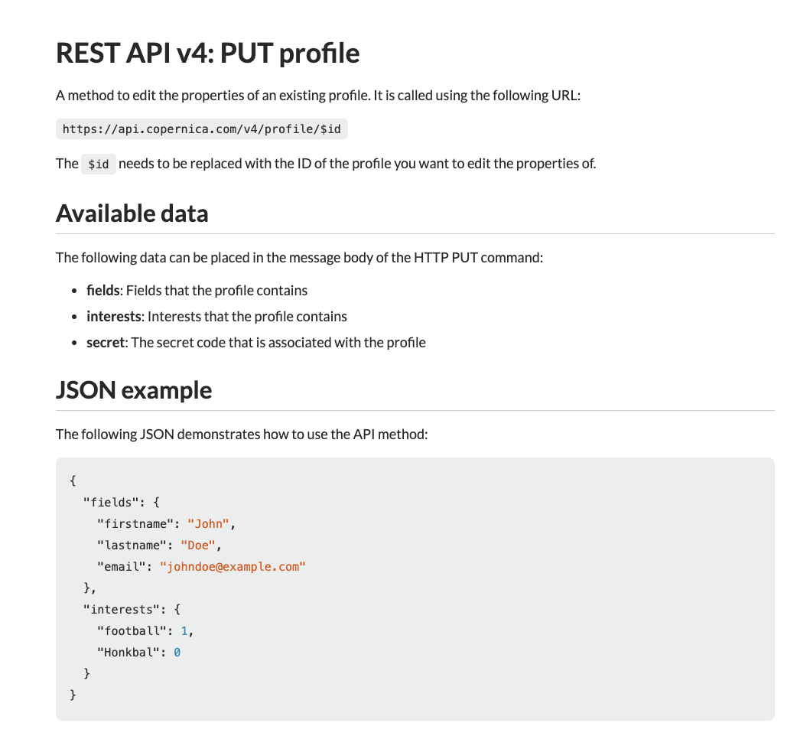Image resolution: width=797 pixels, height=736 pixels.
Task: Click the "Honkbal" key in the JSON
Action: (x=125, y=653)
